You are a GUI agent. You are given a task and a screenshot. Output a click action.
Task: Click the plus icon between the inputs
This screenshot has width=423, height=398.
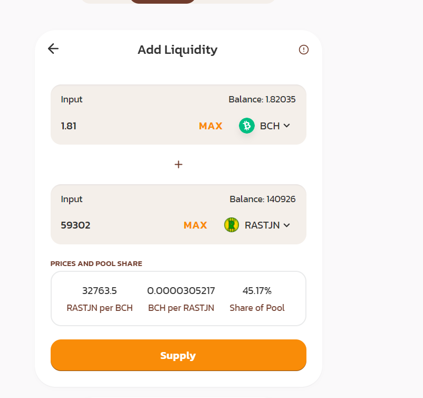[178, 165]
